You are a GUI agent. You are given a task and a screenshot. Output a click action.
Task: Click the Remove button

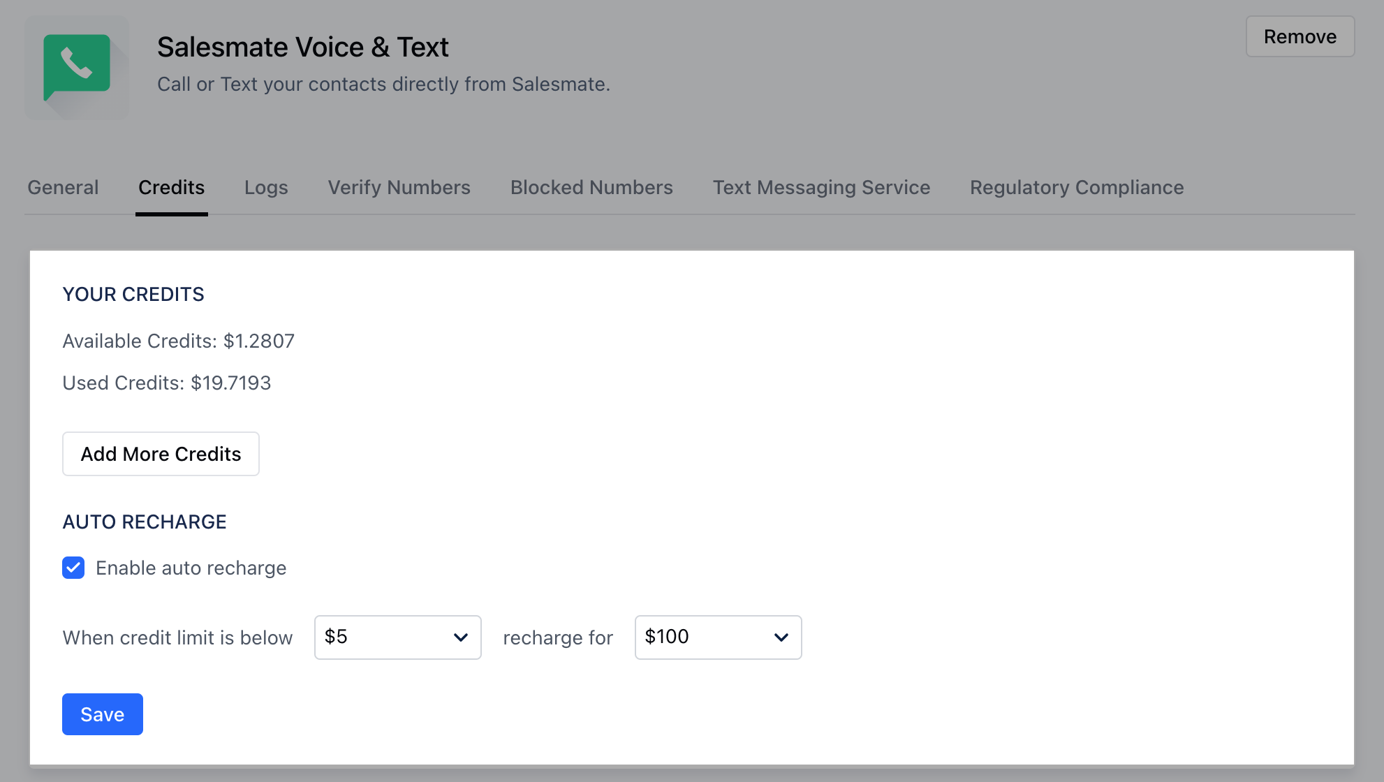[x=1300, y=36]
